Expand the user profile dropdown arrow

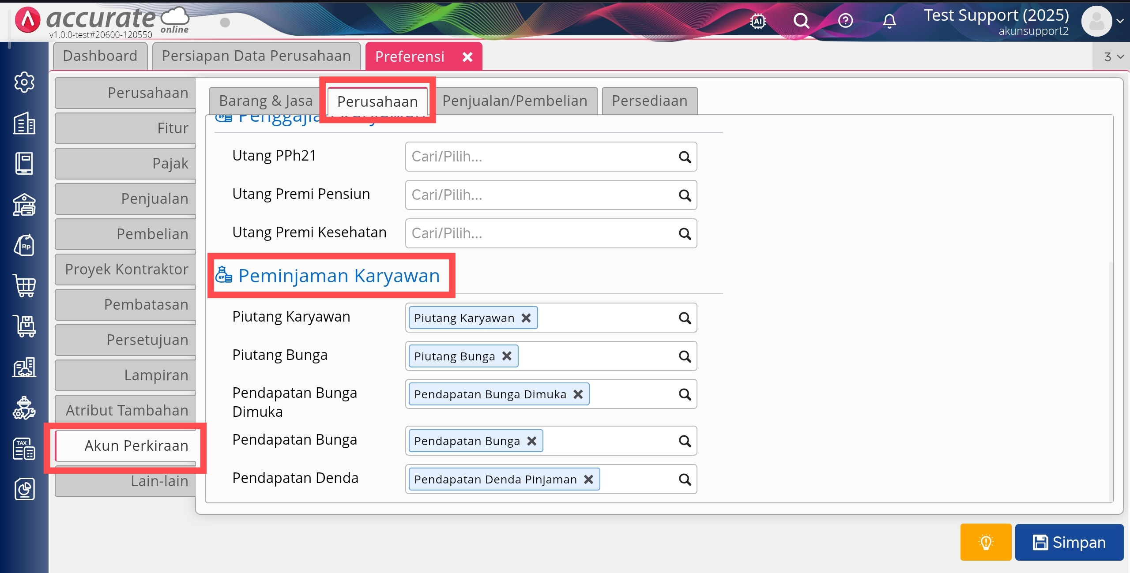1120,21
